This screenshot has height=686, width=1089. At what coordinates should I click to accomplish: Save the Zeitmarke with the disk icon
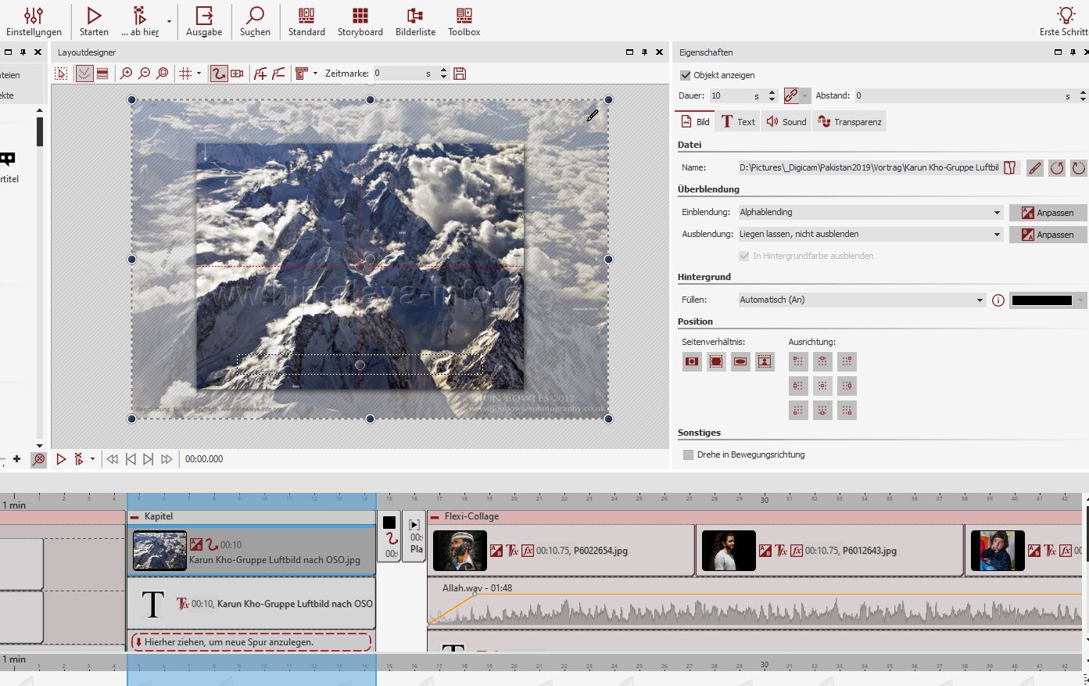460,74
